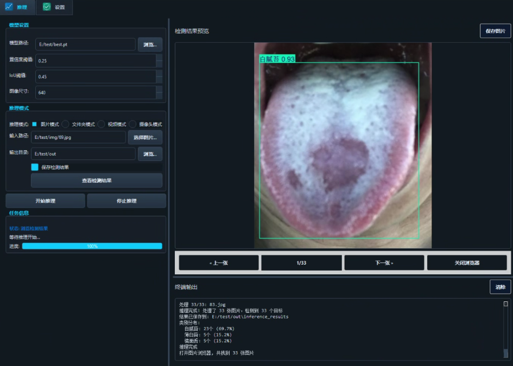Click terminal line 镜面舌: 5个 (15.2%)
Viewport: 513px width, 366px height.
tap(208, 341)
